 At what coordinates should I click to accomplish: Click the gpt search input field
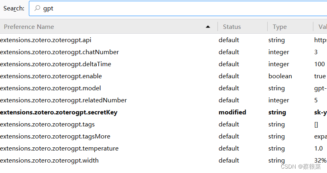coord(178,8)
